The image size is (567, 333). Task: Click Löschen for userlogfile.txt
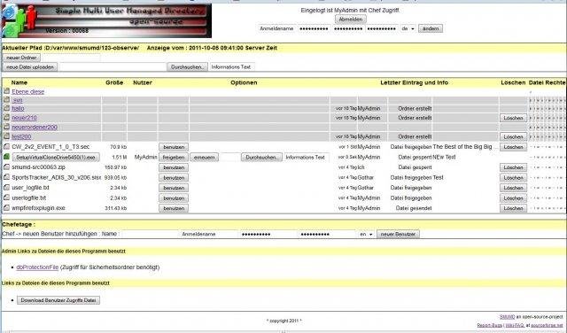[x=513, y=198]
